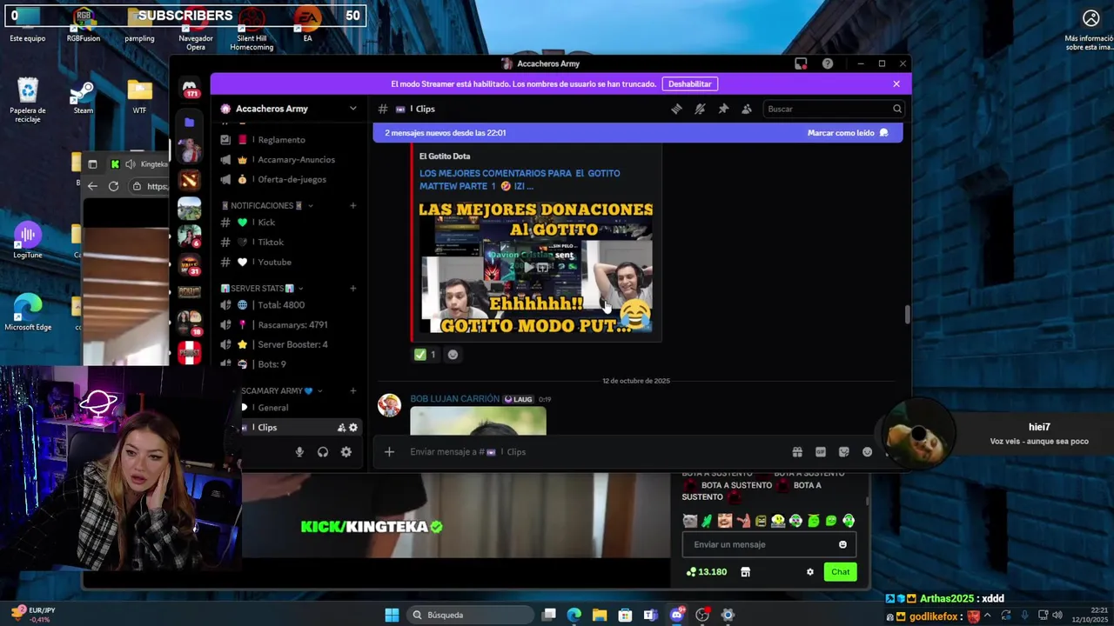Open Papelera de reciclaje desktop icon
This screenshot has width=1114, height=626.
click(28, 100)
